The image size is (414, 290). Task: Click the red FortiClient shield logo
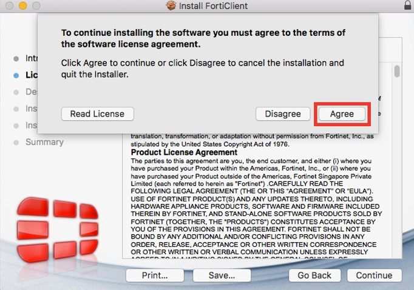(52, 228)
